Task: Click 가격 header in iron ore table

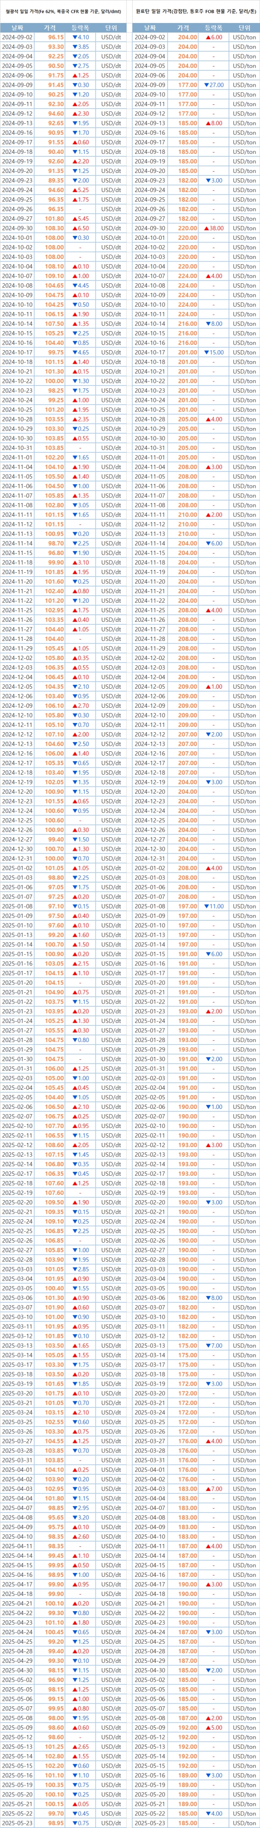Action: point(56,26)
